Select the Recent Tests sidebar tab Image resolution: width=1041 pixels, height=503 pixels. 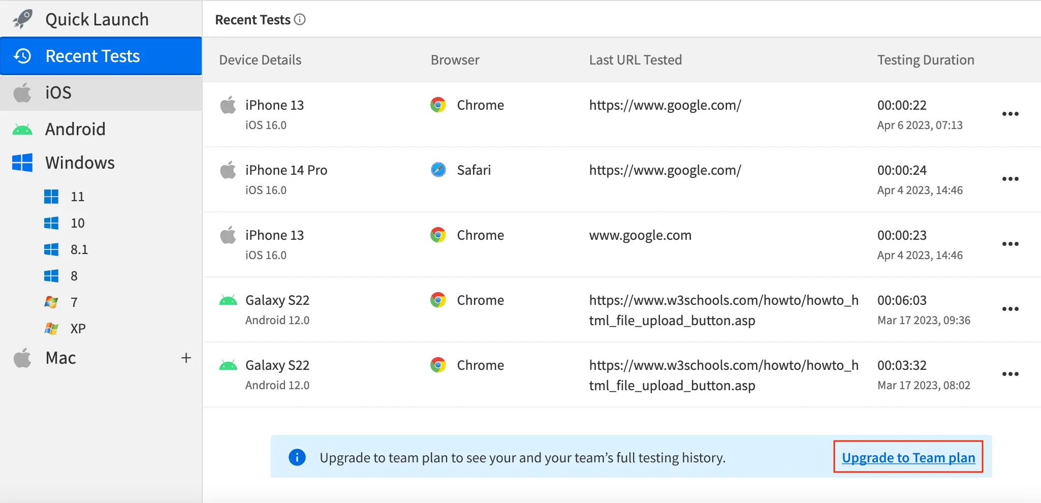[92, 56]
